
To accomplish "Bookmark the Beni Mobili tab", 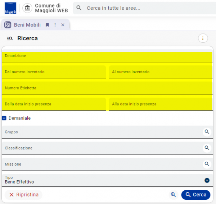I will click(48, 25).
